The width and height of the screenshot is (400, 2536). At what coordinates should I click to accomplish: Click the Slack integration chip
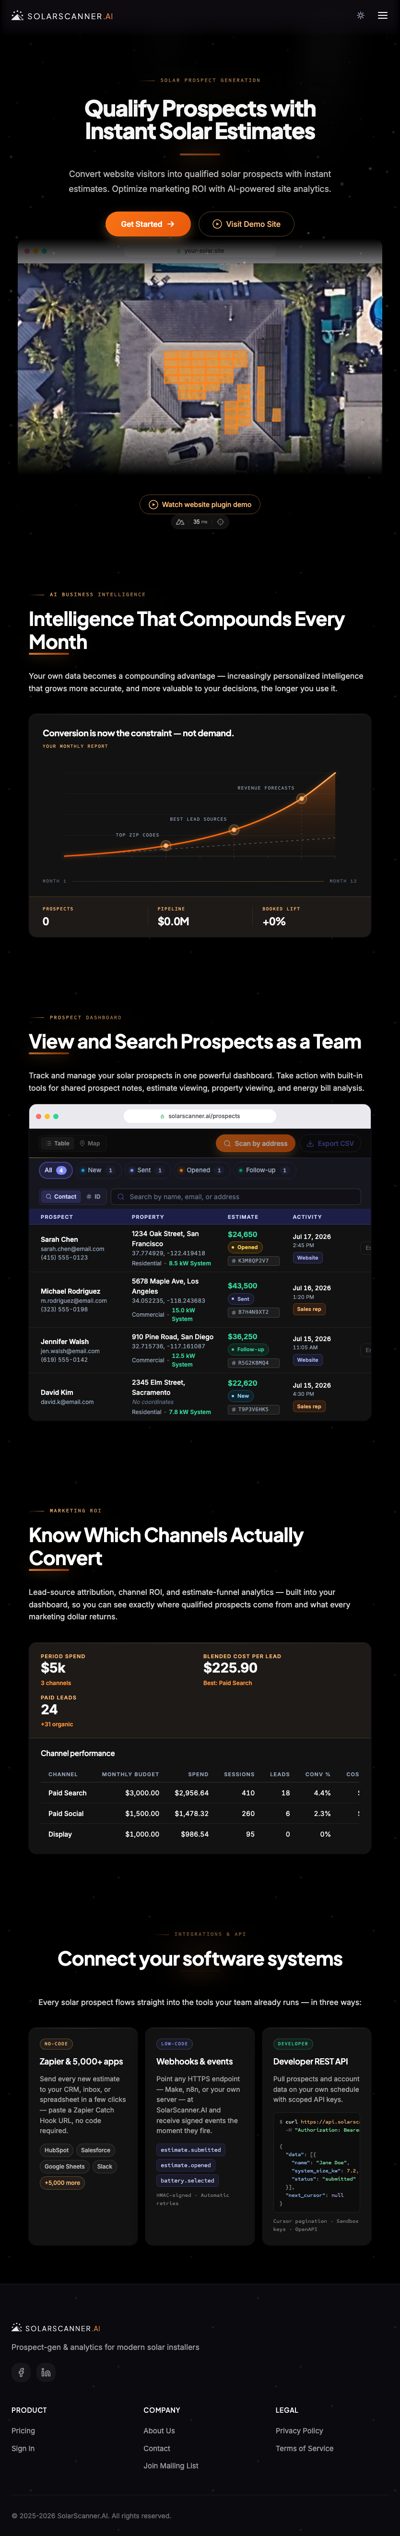[x=105, y=2166]
